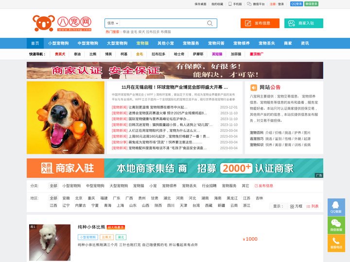Screen dimensions: 350x262
Task: Open the 大型宠物狗 nav menu
Action: [117, 43]
